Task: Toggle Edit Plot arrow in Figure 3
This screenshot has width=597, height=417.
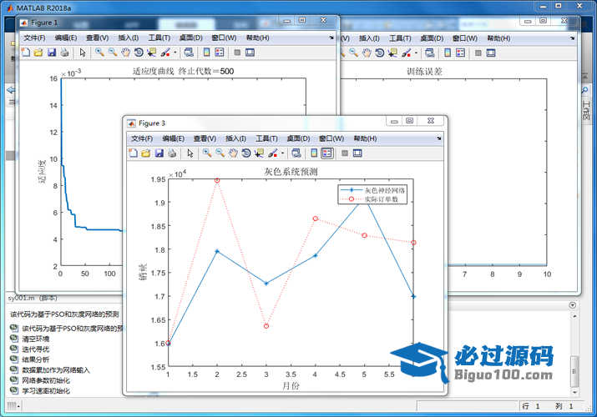Action: pyautogui.click(x=190, y=153)
